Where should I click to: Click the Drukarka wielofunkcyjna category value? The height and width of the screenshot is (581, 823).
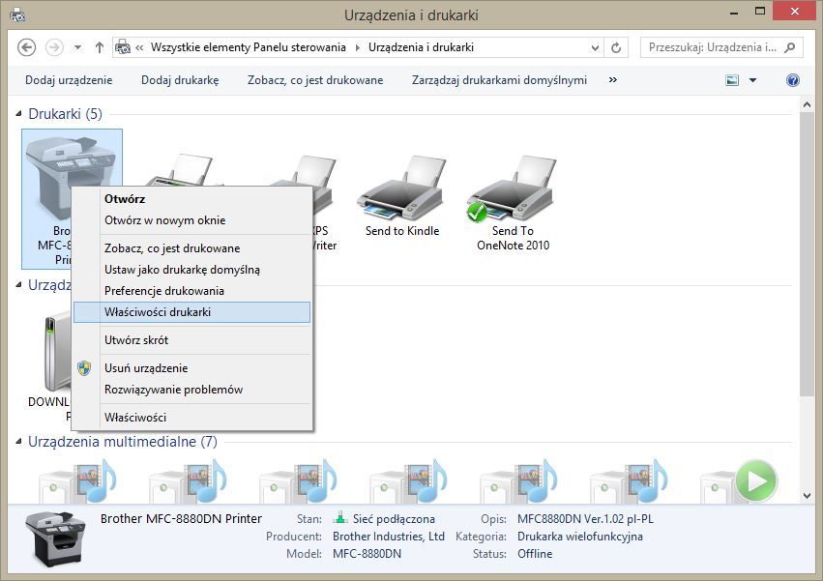(580, 537)
